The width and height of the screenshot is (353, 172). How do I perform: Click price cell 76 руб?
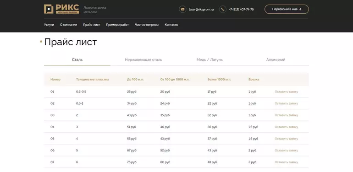(132, 162)
